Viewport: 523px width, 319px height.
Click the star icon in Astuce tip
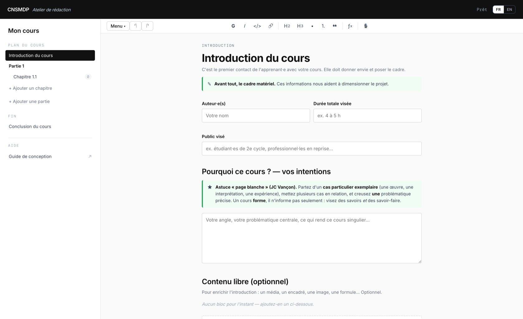point(210,187)
